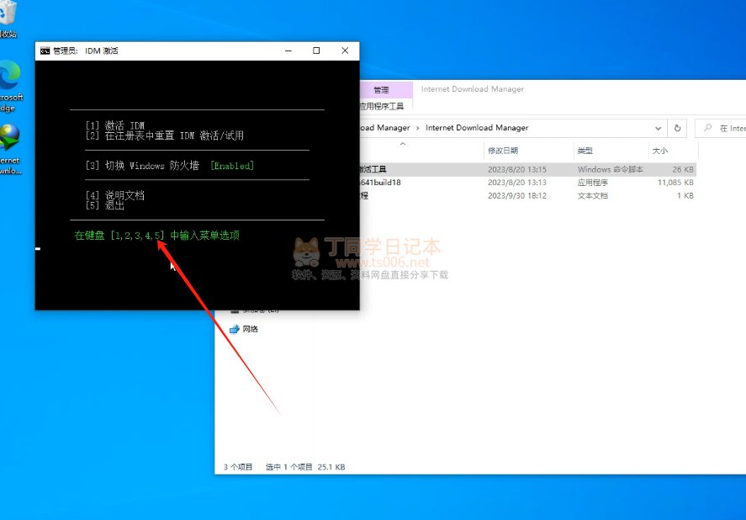The width and height of the screenshot is (746, 520).
Task: Click the Internet Download Manager Explorer window title
Action: coord(473,89)
